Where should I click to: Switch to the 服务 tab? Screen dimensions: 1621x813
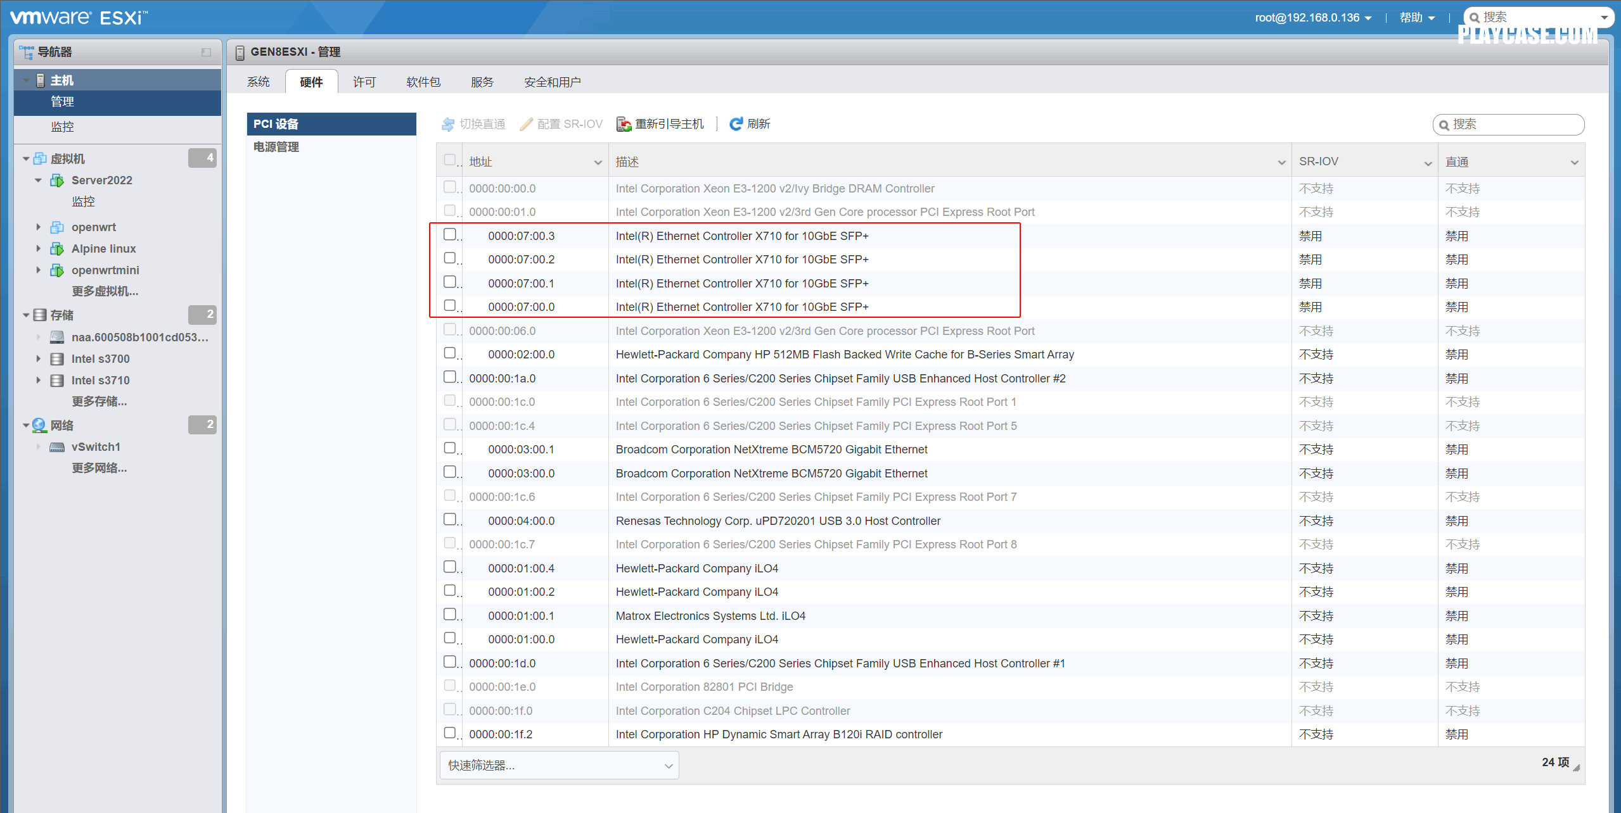pos(482,82)
